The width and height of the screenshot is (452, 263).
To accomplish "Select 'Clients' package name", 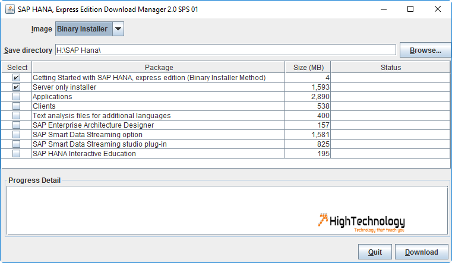I will click(x=44, y=106).
